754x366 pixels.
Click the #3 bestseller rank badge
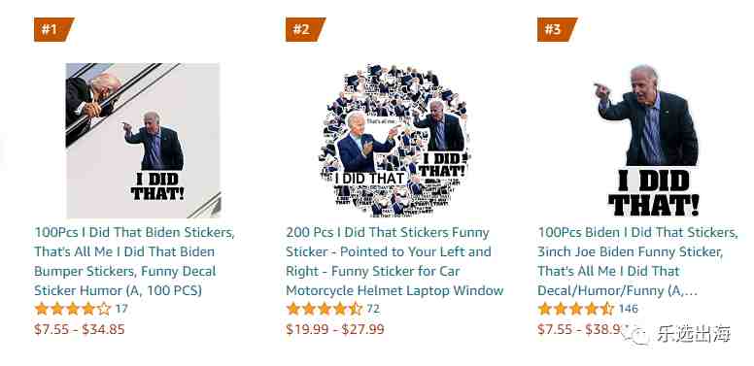pos(557,29)
